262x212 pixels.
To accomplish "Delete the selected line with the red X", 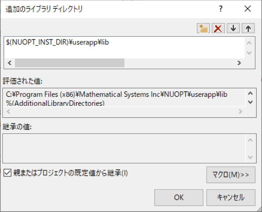I will click(218, 28).
